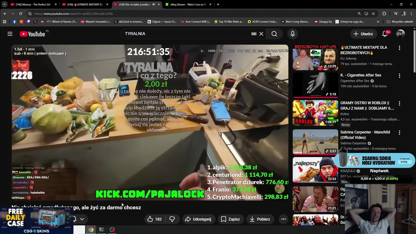
Task: Open the Kobra channel name
Action: 344,114
